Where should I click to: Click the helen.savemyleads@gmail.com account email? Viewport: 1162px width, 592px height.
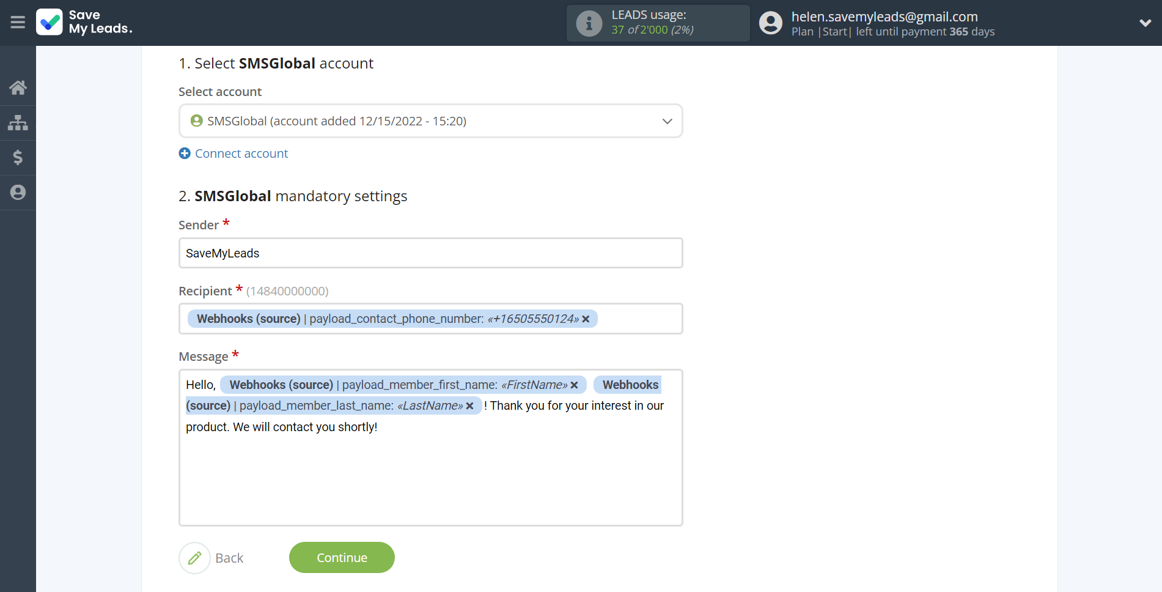884,17
